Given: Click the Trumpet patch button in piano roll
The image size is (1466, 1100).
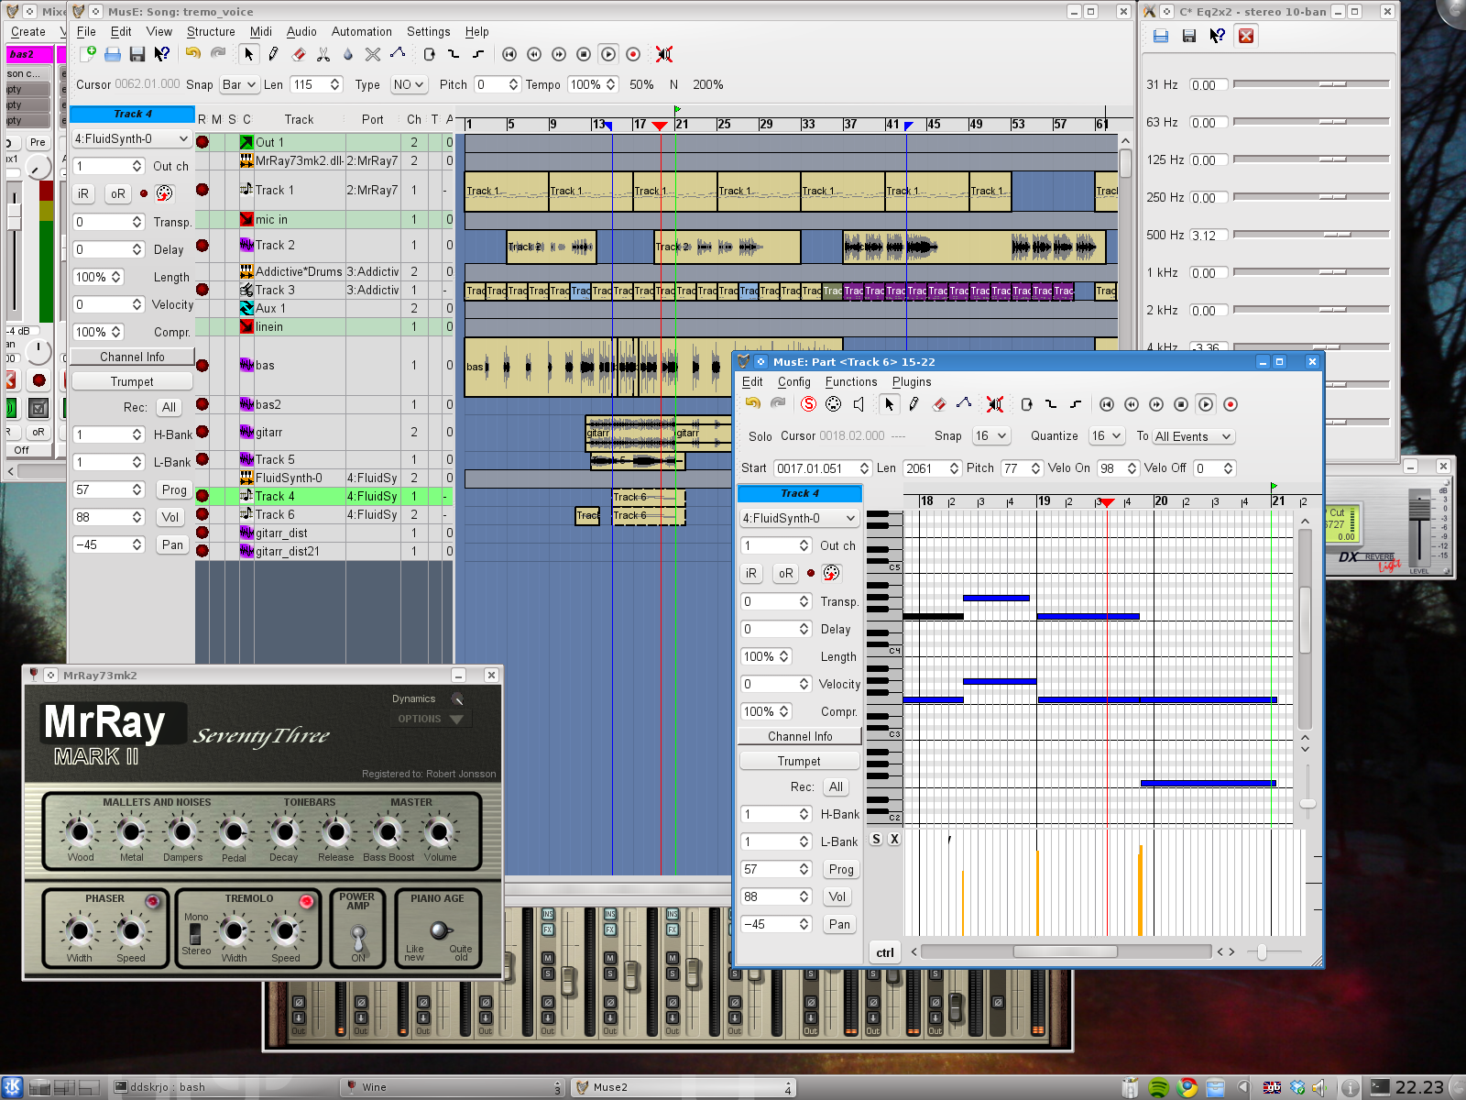Looking at the screenshot, I should tap(799, 761).
